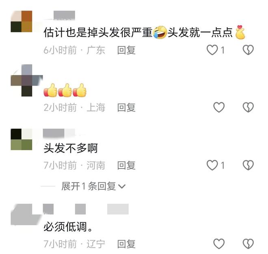This screenshot has height=254, width=268.
Task: Tap broken heart on the 上海 comment
Action: pos(248,108)
